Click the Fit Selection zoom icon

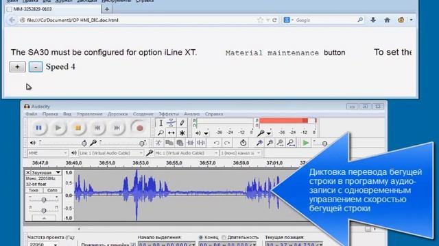tap(281, 143)
